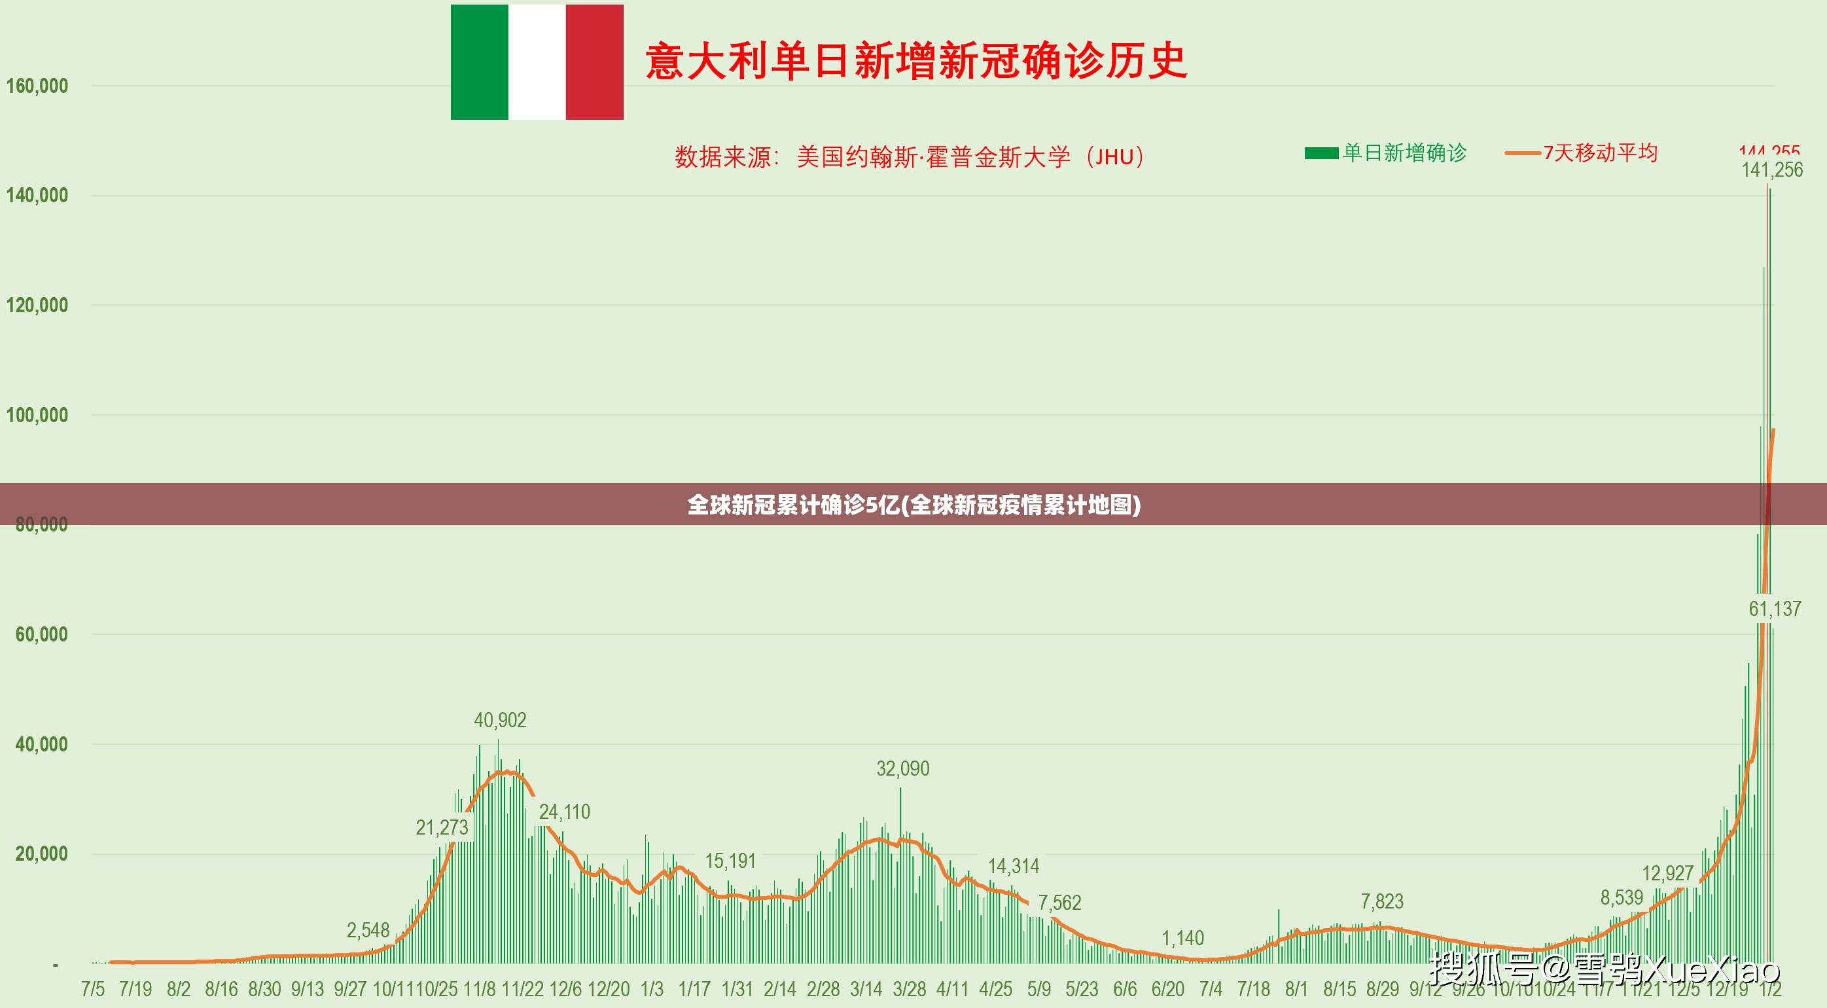Click the 8/15 date on x-axis
1827x1008 pixels.
pyautogui.click(x=1339, y=989)
